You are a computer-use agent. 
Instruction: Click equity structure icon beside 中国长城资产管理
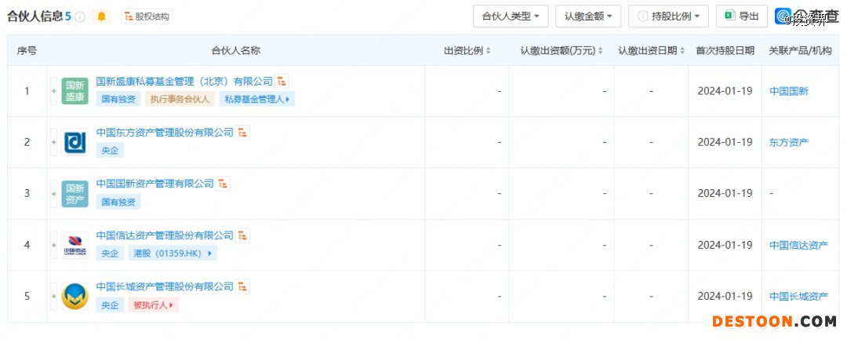pos(242,286)
